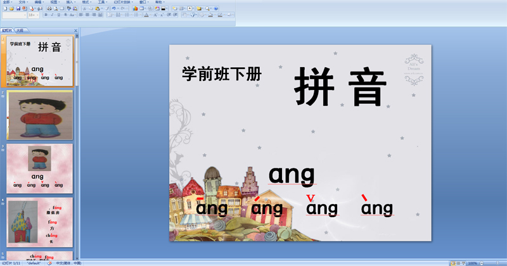Viewport: 507px width, 266px height.
Task: Undo the last action with the blue arrow
Action: click(x=114, y=8)
